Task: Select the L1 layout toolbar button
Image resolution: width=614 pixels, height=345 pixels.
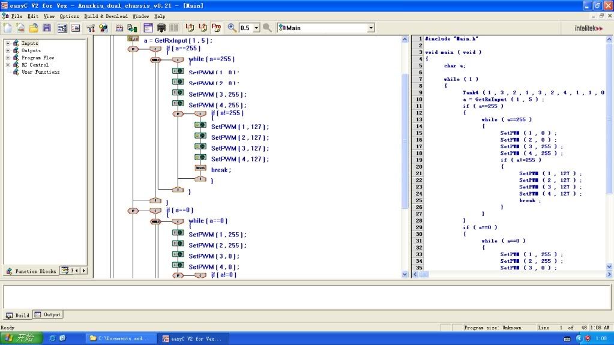Action: pos(190,28)
